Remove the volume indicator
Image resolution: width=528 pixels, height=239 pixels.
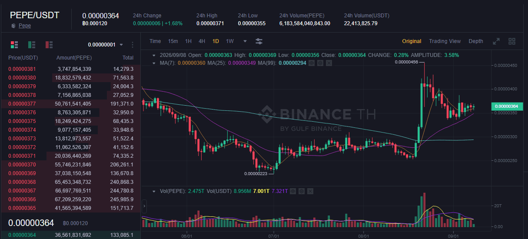310,191
